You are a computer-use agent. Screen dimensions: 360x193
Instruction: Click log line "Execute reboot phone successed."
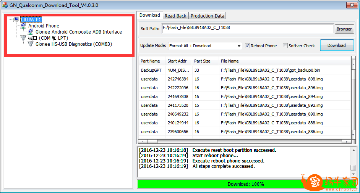(x=229, y=161)
